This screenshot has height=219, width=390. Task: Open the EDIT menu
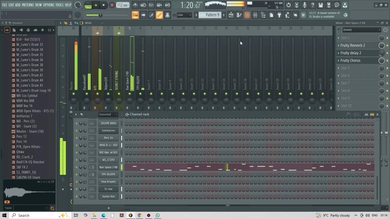11,5
